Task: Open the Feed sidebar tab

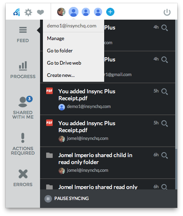Action: point(23,35)
